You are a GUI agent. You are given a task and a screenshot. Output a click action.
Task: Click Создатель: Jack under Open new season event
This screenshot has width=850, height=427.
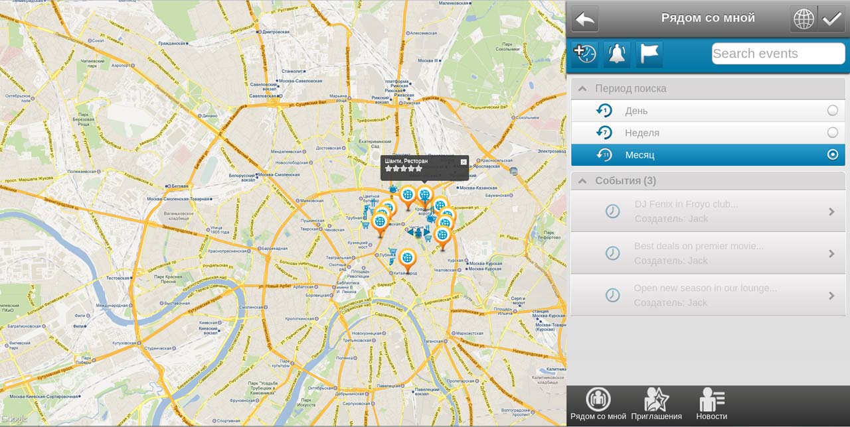click(x=671, y=302)
